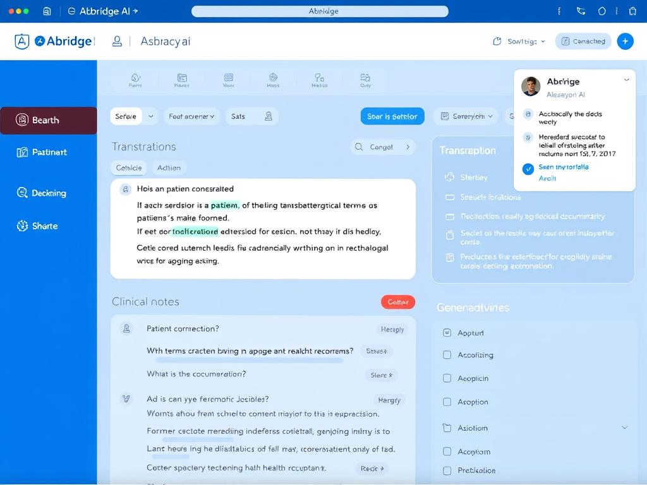Toggle the Apptird checkbox
Screen dimensions: 647x485
pos(447,333)
